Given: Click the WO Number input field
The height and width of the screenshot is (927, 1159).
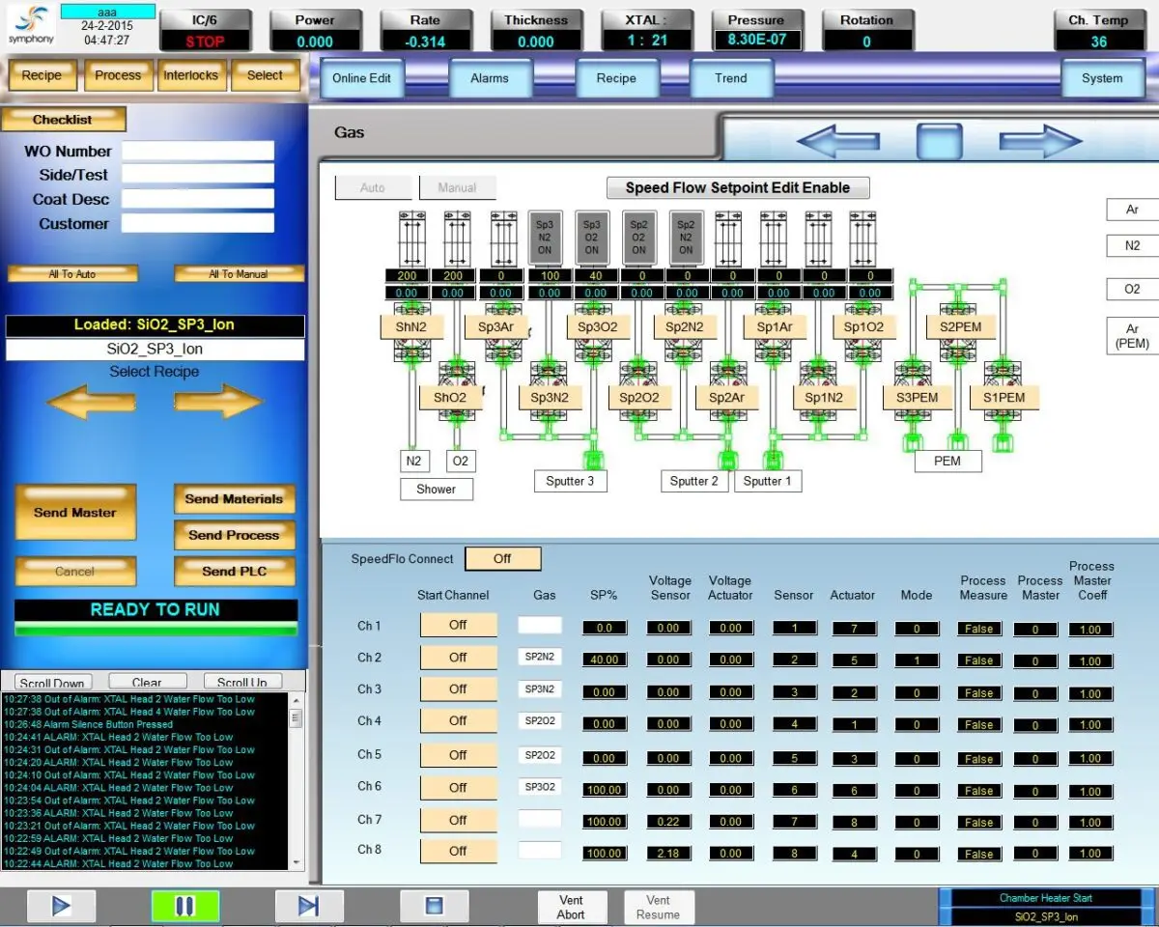Looking at the screenshot, I should coord(198,151).
